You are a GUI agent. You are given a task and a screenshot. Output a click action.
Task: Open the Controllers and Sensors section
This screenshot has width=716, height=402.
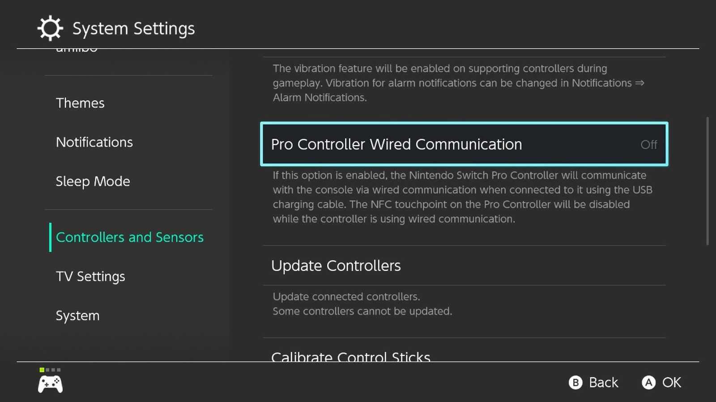[x=129, y=237]
